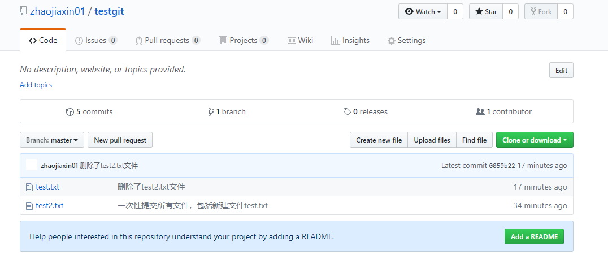Click the Pull requests merge icon

[139, 41]
